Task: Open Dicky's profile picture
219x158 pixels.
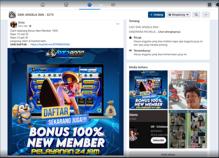Action: [14, 24]
